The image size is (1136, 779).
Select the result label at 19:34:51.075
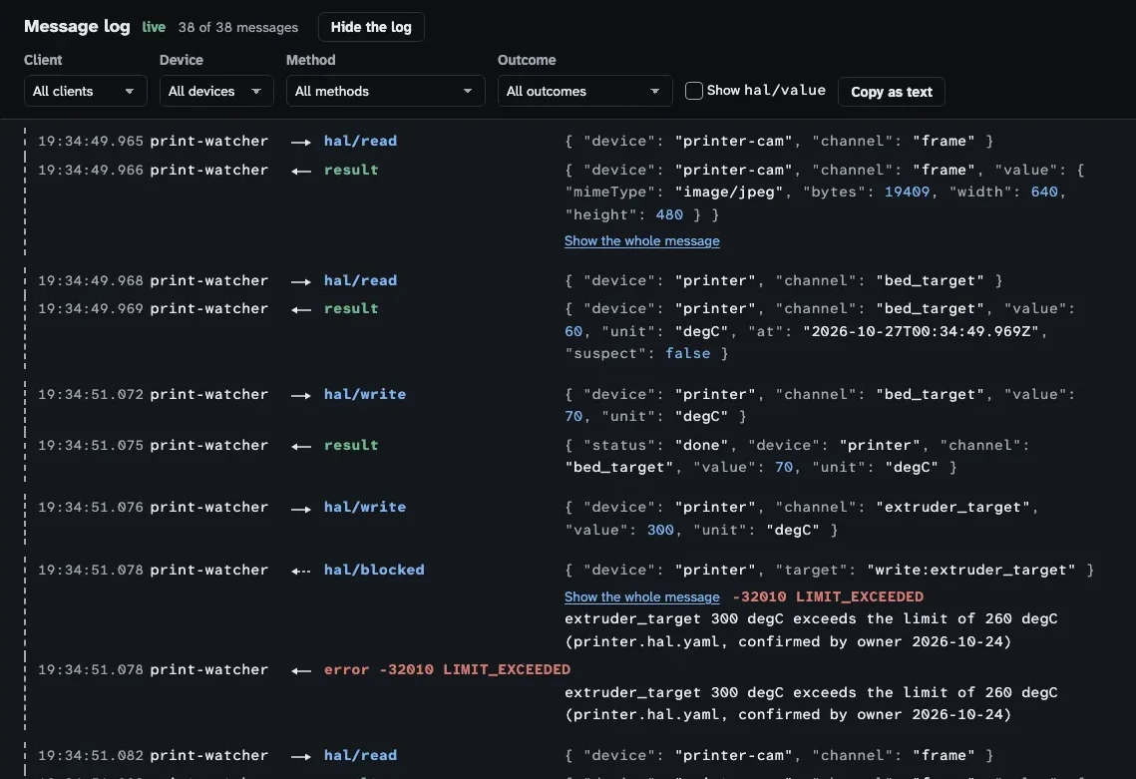(x=351, y=445)
